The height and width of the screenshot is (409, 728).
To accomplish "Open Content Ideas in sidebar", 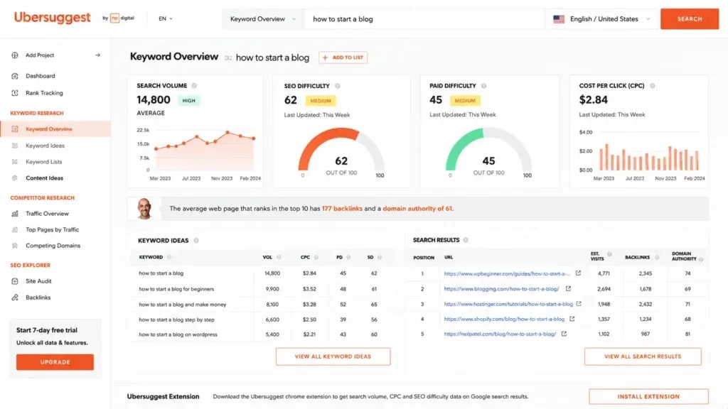I will click(x=44, y=178).
